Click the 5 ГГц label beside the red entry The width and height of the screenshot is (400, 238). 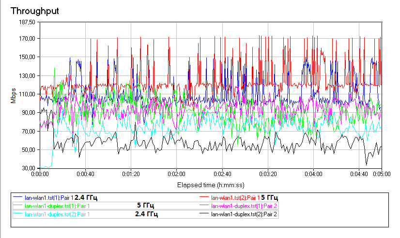tap(270, 197)
